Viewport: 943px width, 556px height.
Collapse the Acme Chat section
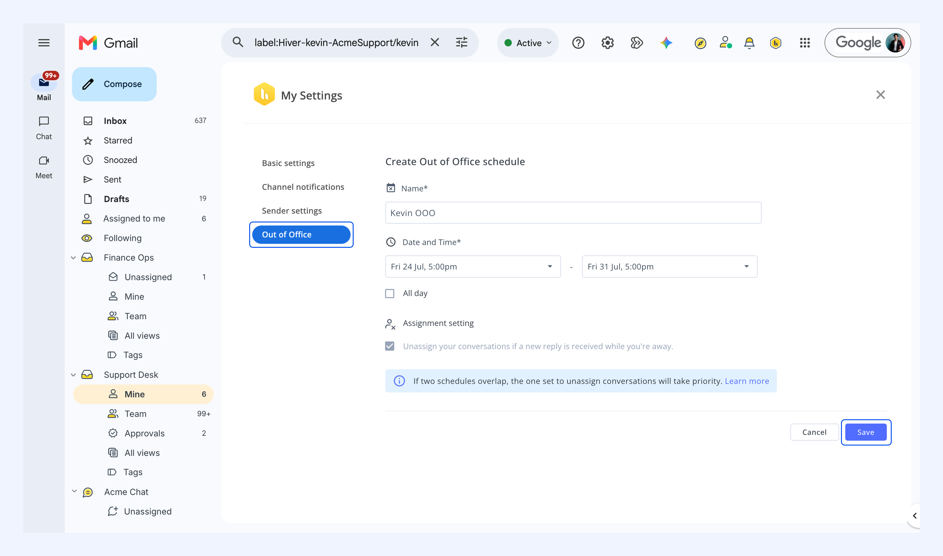(74, 491)
